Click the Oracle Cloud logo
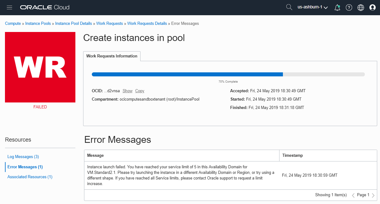The width and height of the screenshot is (380, 204). pos(44,7)
